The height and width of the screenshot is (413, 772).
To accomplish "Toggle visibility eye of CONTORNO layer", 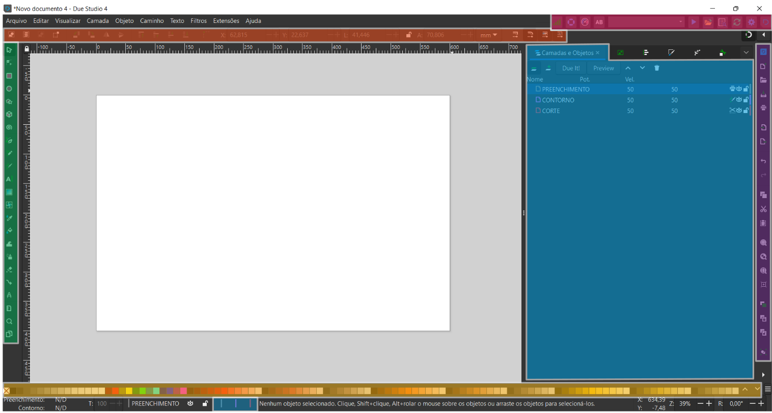I will [739, 100].
